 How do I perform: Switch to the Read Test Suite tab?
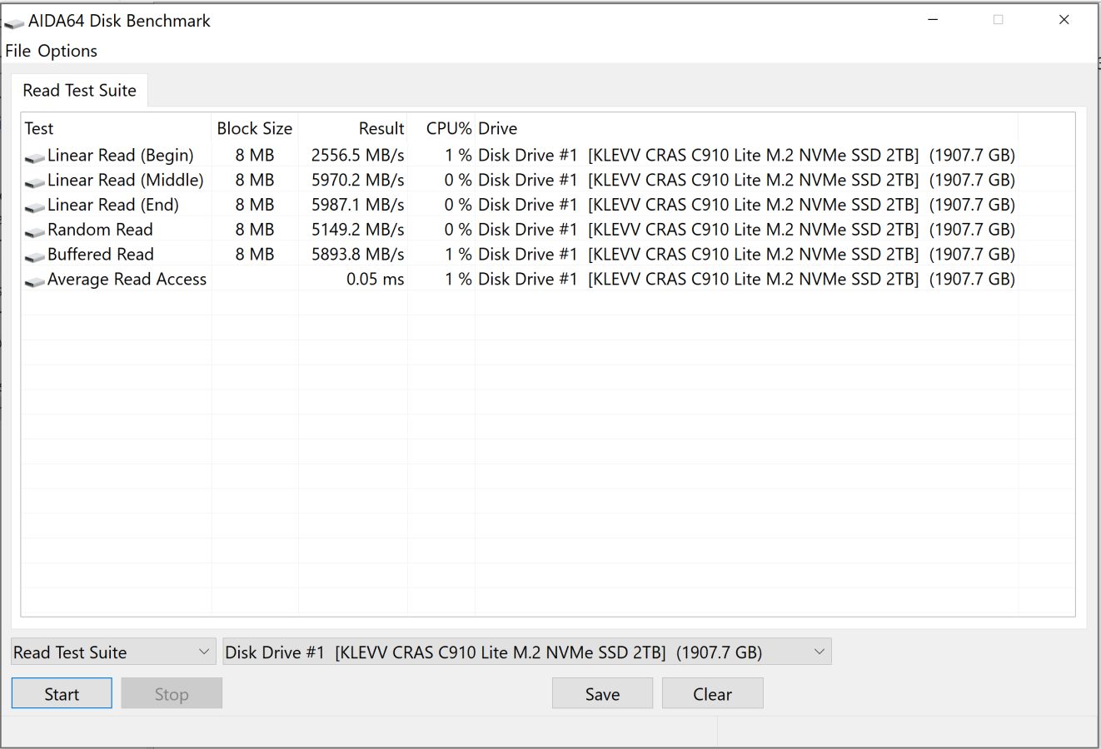(x=79, y=91)
